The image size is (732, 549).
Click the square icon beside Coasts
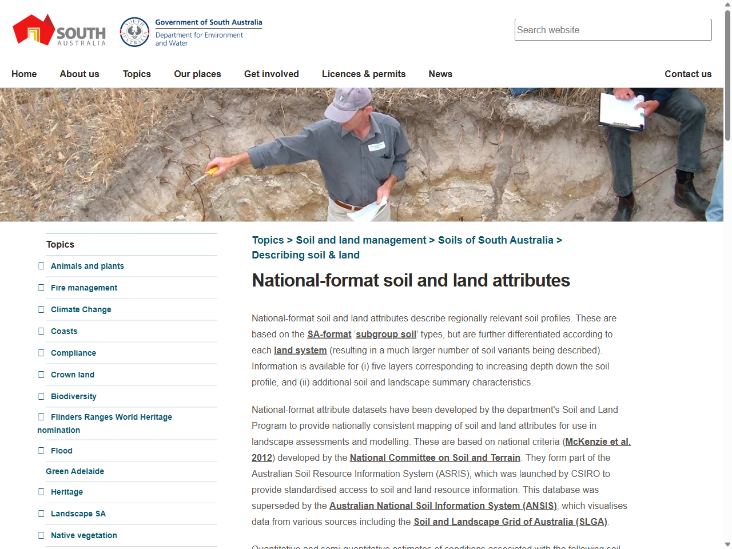41,331
